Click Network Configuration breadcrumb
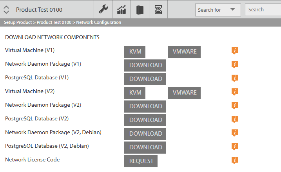The image size is (281, 172). click(x=98, y=22)
